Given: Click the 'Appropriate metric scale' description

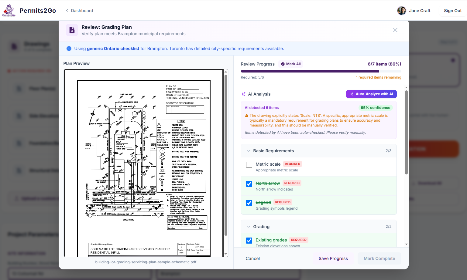Looking at the screenshot, I should (277, 170).
